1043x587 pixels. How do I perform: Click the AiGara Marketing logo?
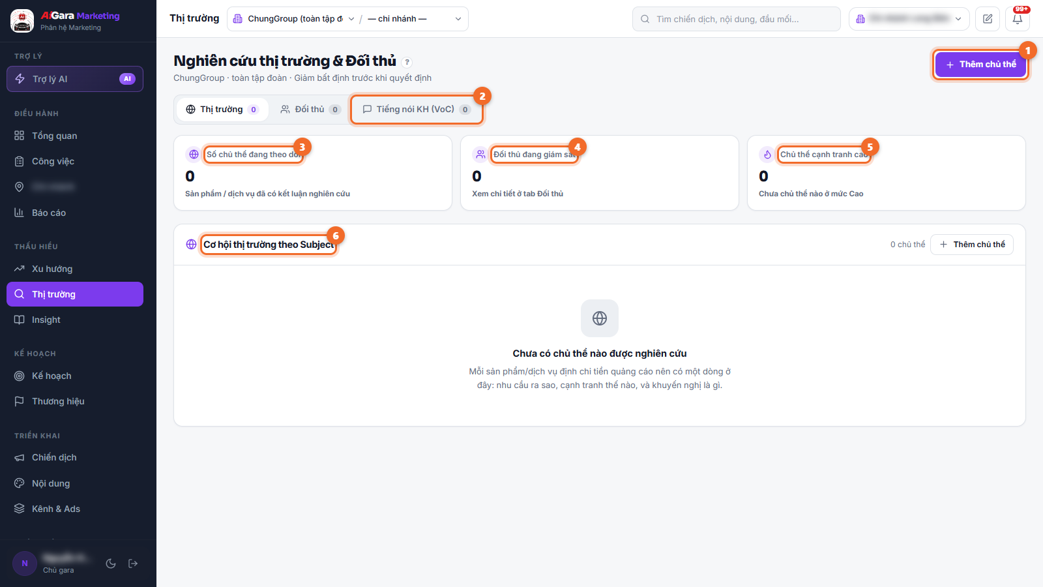pyautogui.click(x=65, y=21)
